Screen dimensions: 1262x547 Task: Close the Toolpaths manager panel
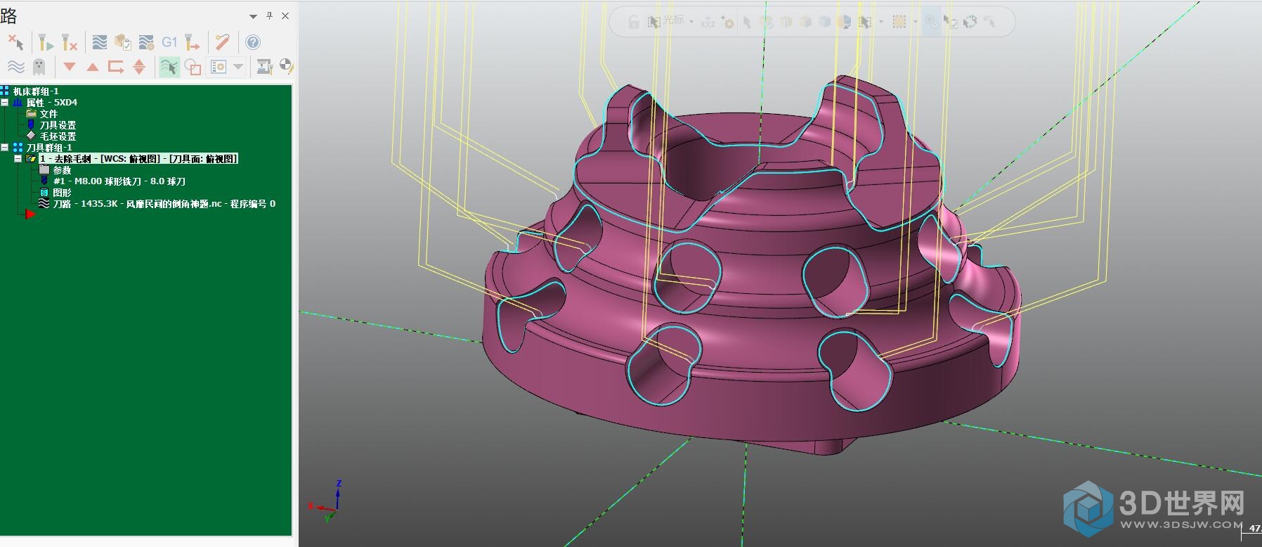(x=285, y=15)
